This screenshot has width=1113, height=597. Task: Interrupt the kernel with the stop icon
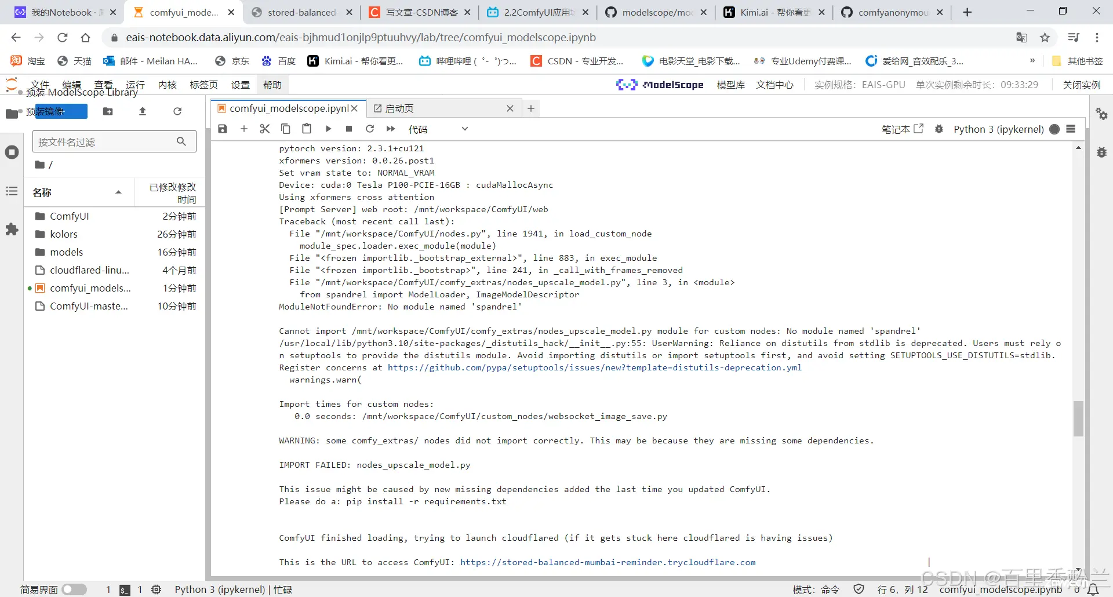coord(349,129)
